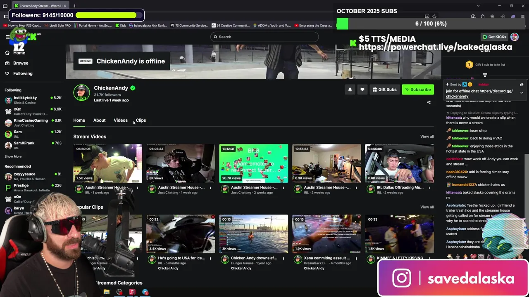
Task: Click the heart follow button
Action: pyautogui.click(x=362, y=90)
